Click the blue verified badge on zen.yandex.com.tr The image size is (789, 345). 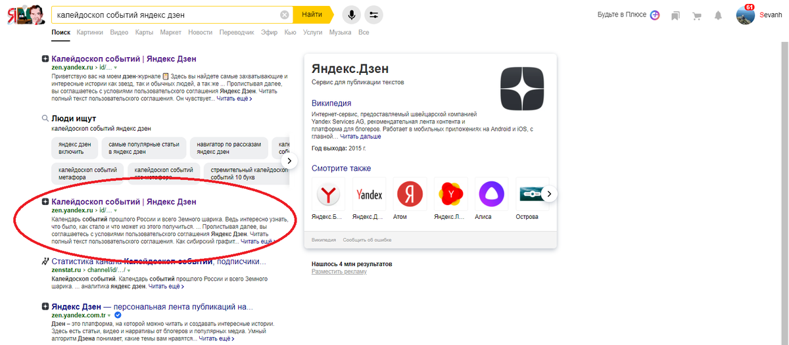coord(118,315)
